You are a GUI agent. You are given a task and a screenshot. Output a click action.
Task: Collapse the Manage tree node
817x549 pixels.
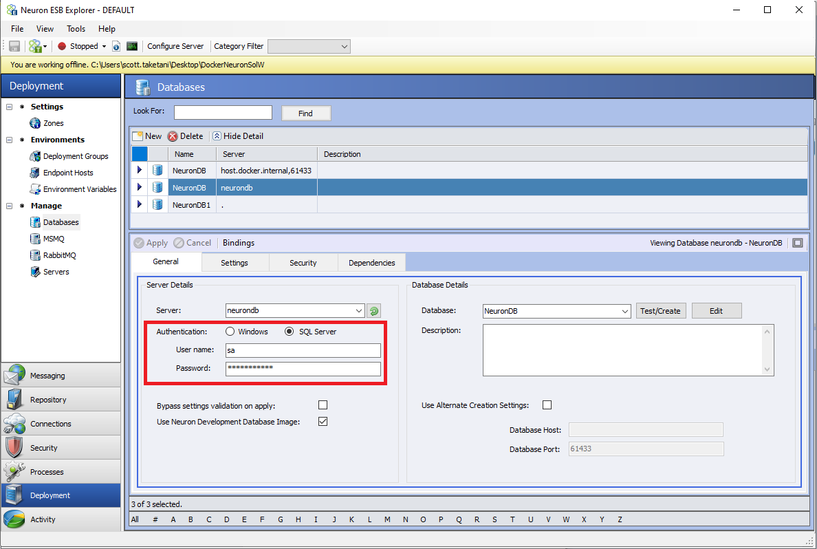pyautogui.click(x=10, y=206)
